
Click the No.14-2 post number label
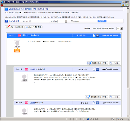click(19, 69)
